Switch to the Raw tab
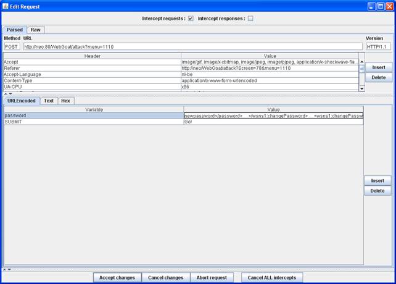Screen dimensions: 396x284 [x=36, y=30]
